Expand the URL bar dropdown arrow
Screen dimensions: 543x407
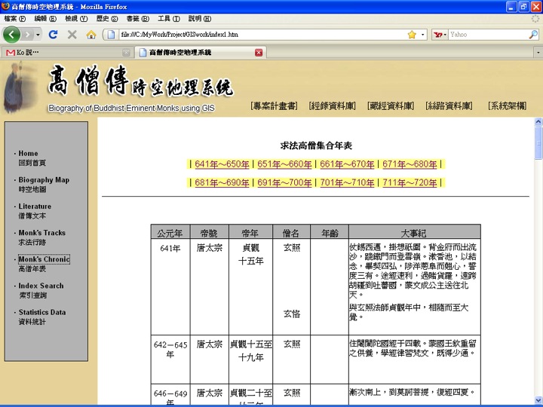(x=422, y=35)
